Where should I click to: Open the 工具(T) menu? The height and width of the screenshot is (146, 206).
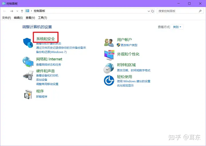click(42, 18)
